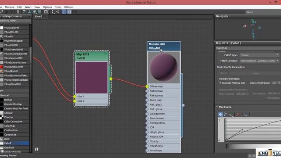Click the Falloff node output socket
The height and width of the screenshot is (158, 281).
[x=111, y=79]
